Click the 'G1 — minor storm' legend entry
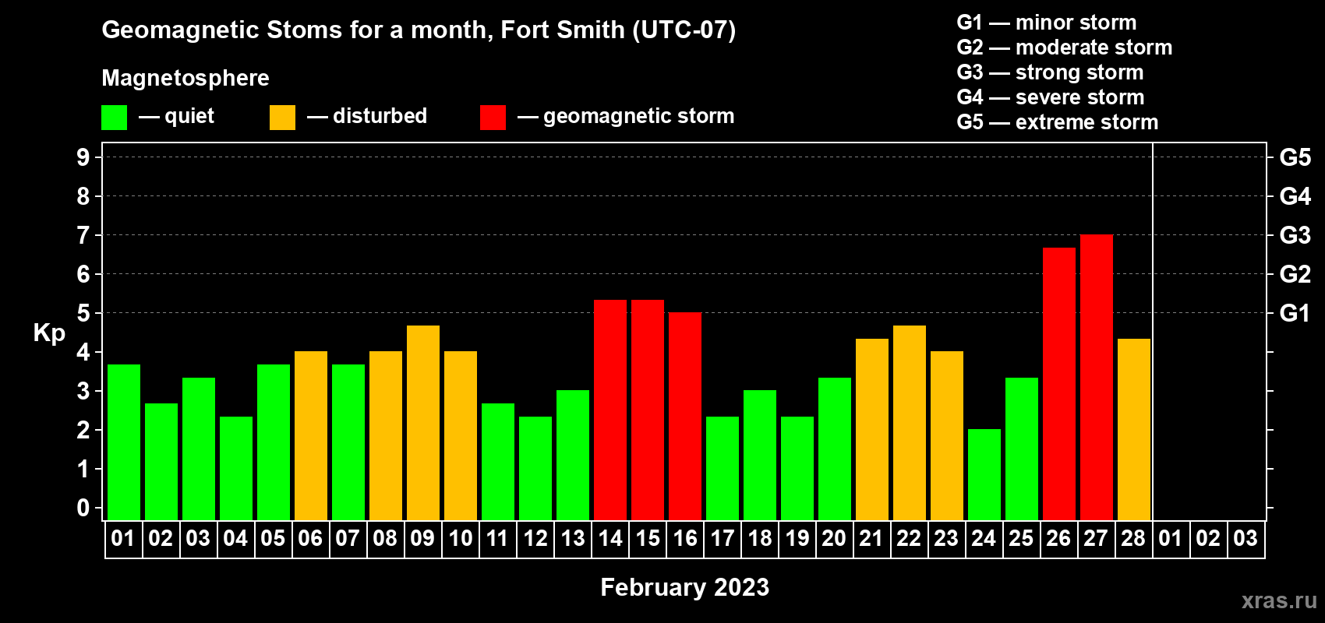Screen dimensions: 1325x623 (x=1047, y=23)
